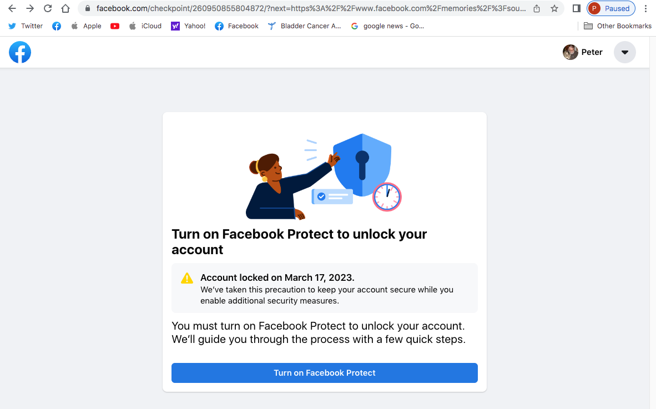
Task: Toggle the browser side panel
Action: click(x=577, y=8)
